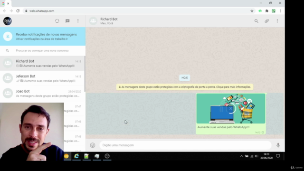Click the green square extension icon by the menu
This screenshot has height=171, width=304.
274,11
